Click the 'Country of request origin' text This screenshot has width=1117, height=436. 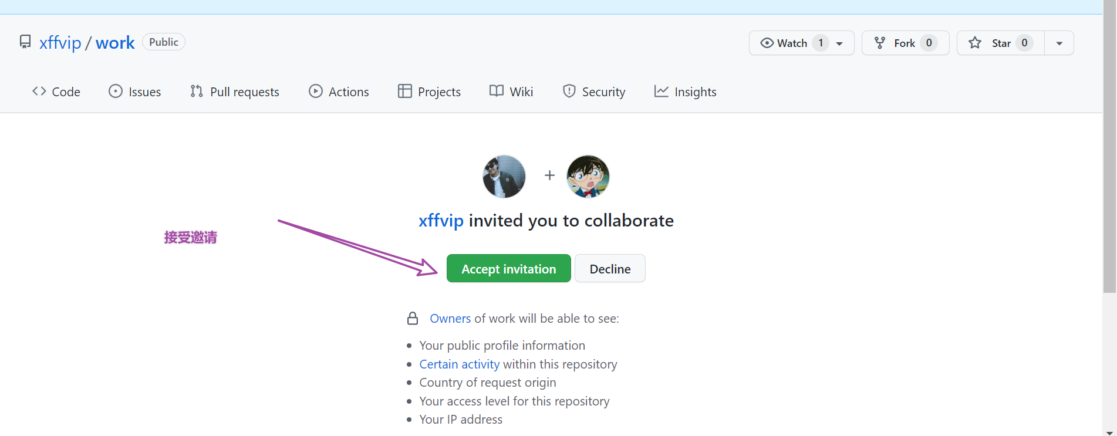pos(488,383)
